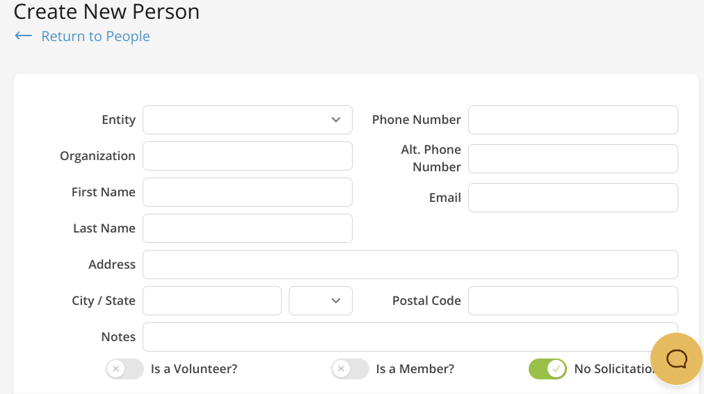704x394 pixels.
Task: Select the Last Name text box
Action: (247, 228)
